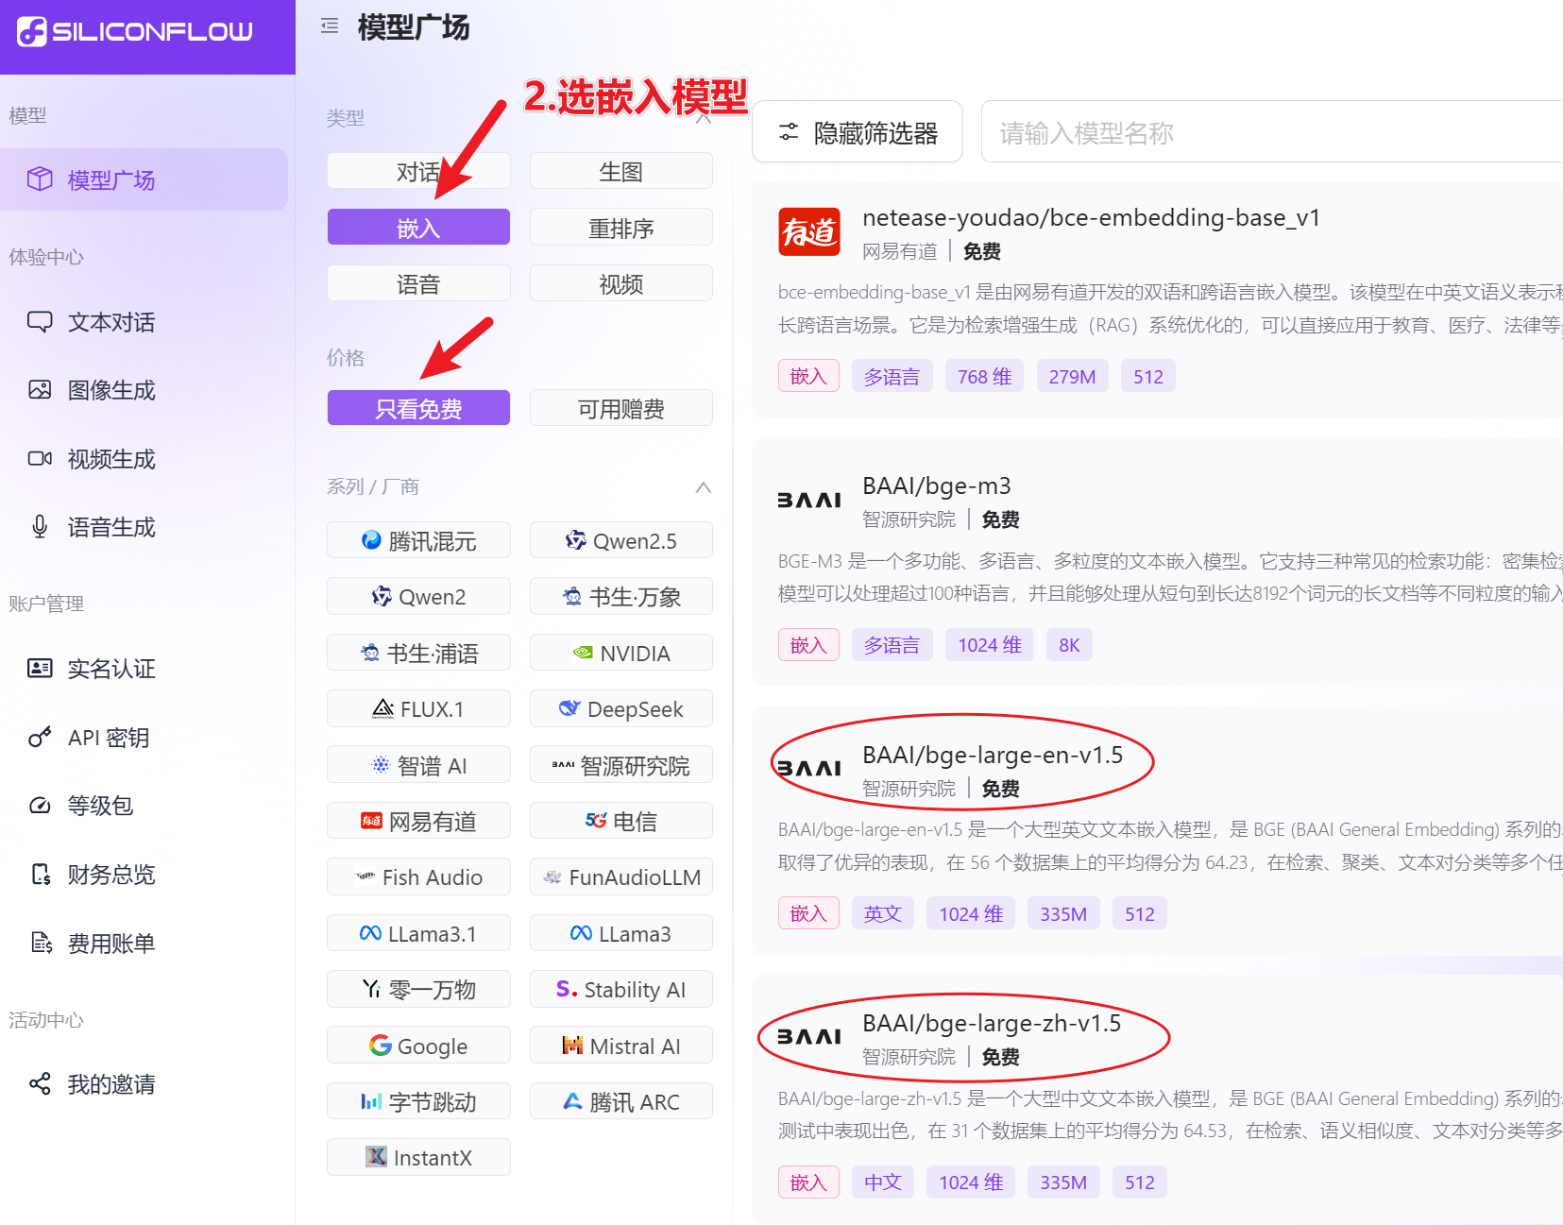Select the 视频 type filter
The image size is (1563, 1225).
coord(620,283)
